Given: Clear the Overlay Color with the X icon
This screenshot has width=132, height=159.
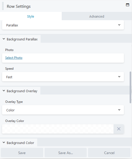Looking at the screenshot, I should click(119, 129).
